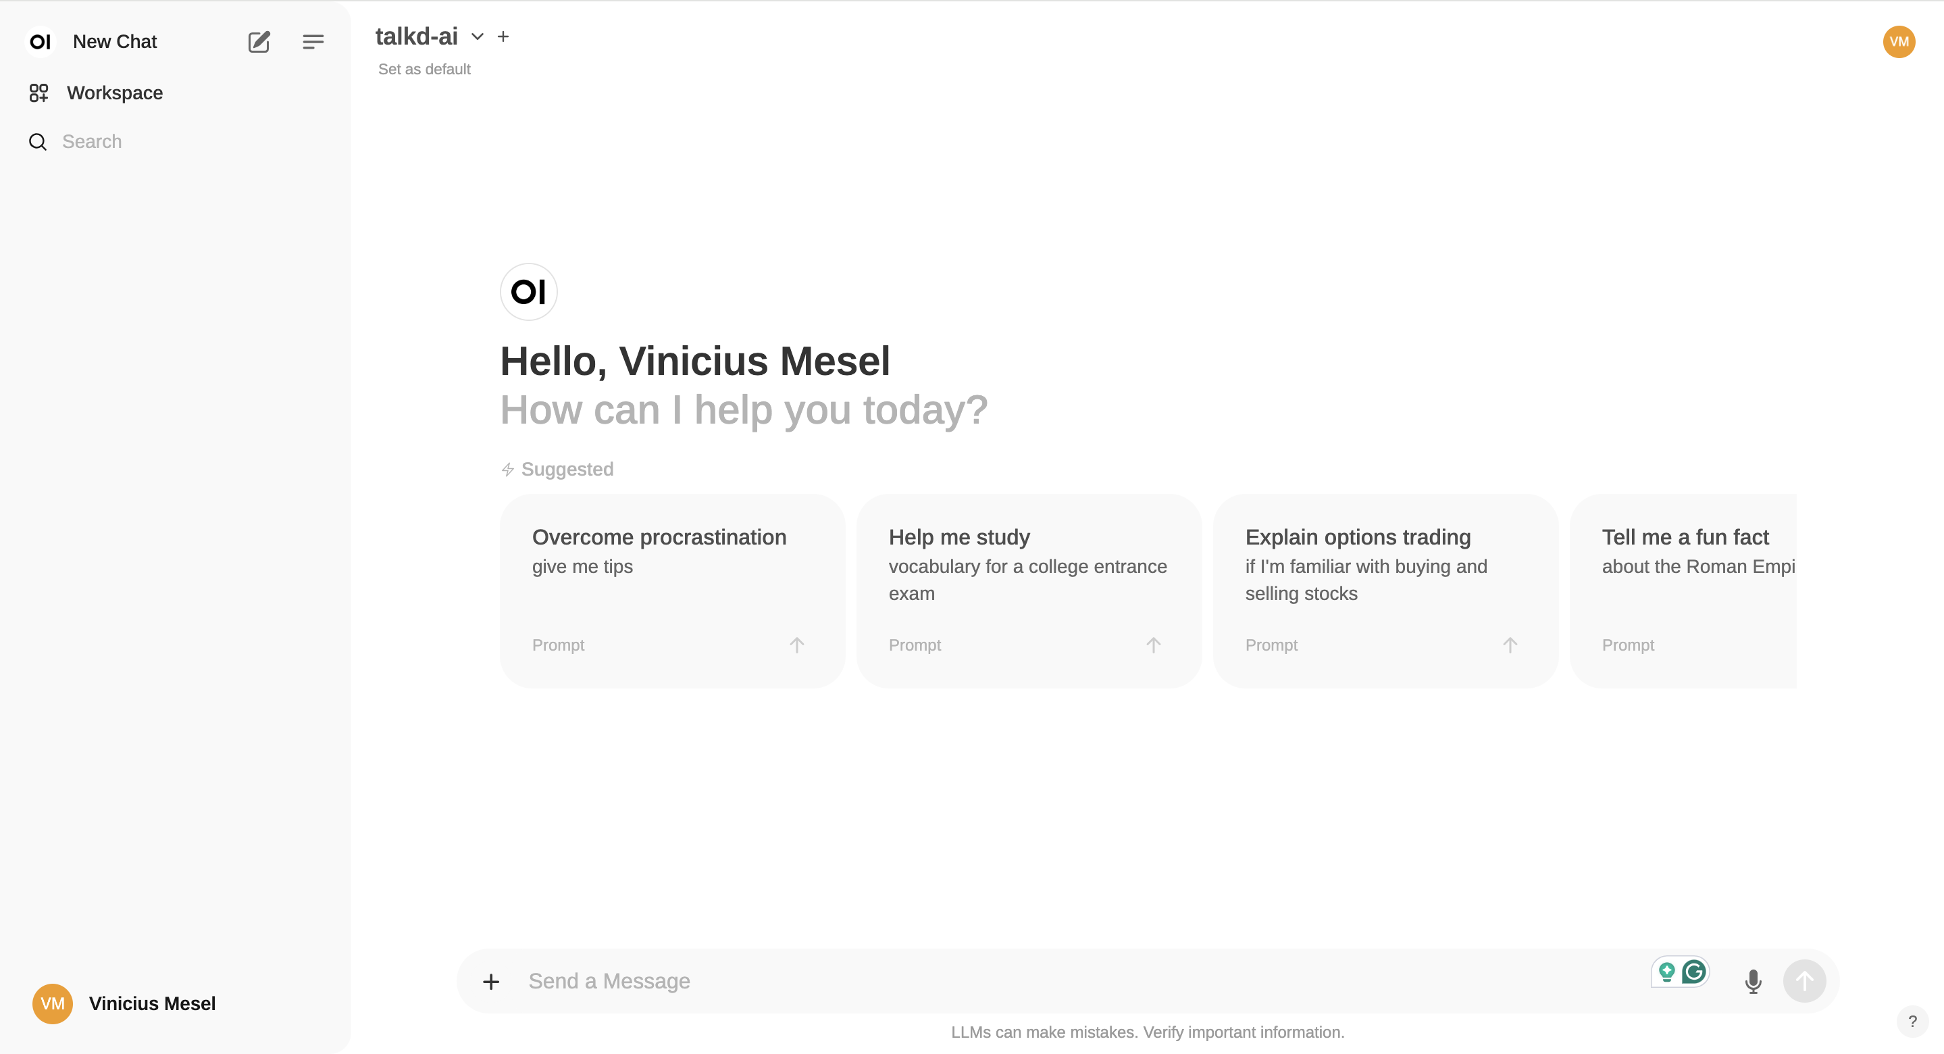Choose the Workspace menu entry
The image size is (1944, 1054).
[x=115, y=92]
